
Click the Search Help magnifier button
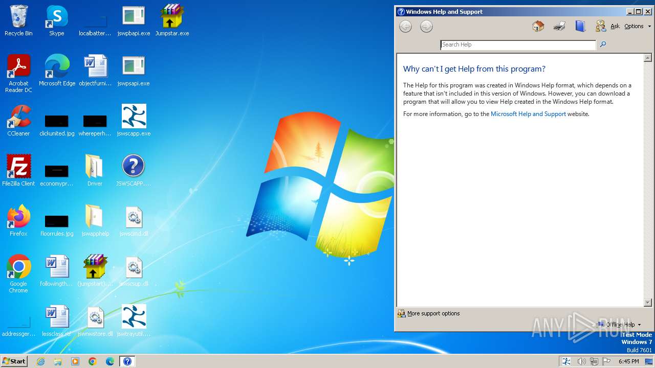603,44
